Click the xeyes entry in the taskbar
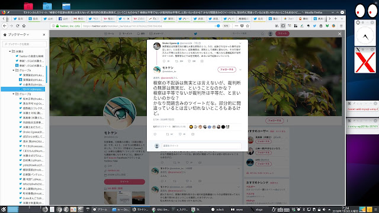This screenshot has height=213, width=379. (237, 209)
